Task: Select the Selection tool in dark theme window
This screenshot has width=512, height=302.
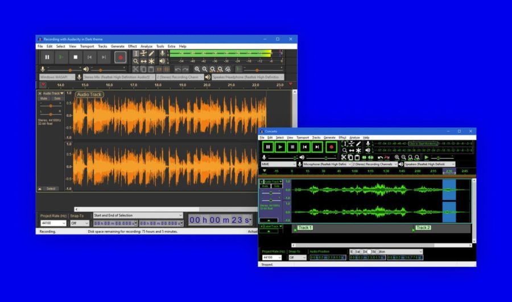Action: (136, 53)
